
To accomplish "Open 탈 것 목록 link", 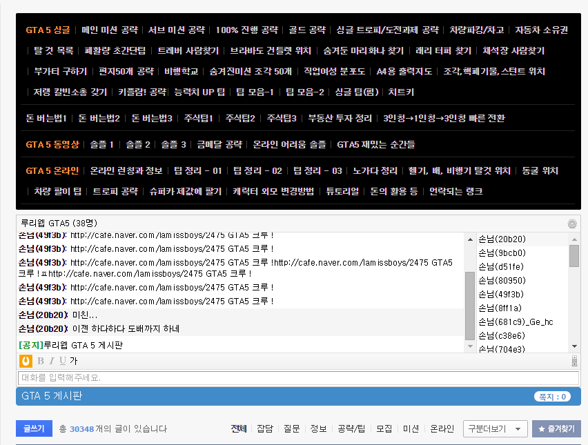I will pos(54,50).
